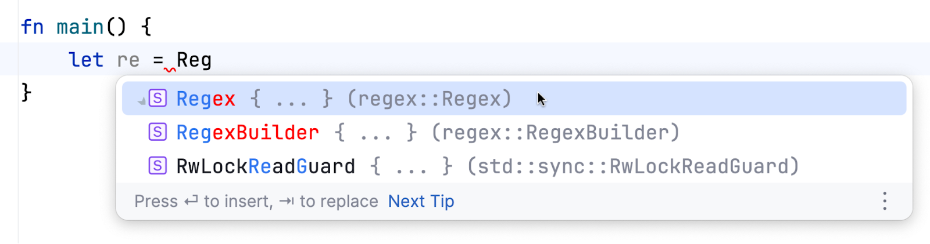The image size is (930, 244).
Task: Click the (regex::Regex) path text
Action: [x=429, y=99]
